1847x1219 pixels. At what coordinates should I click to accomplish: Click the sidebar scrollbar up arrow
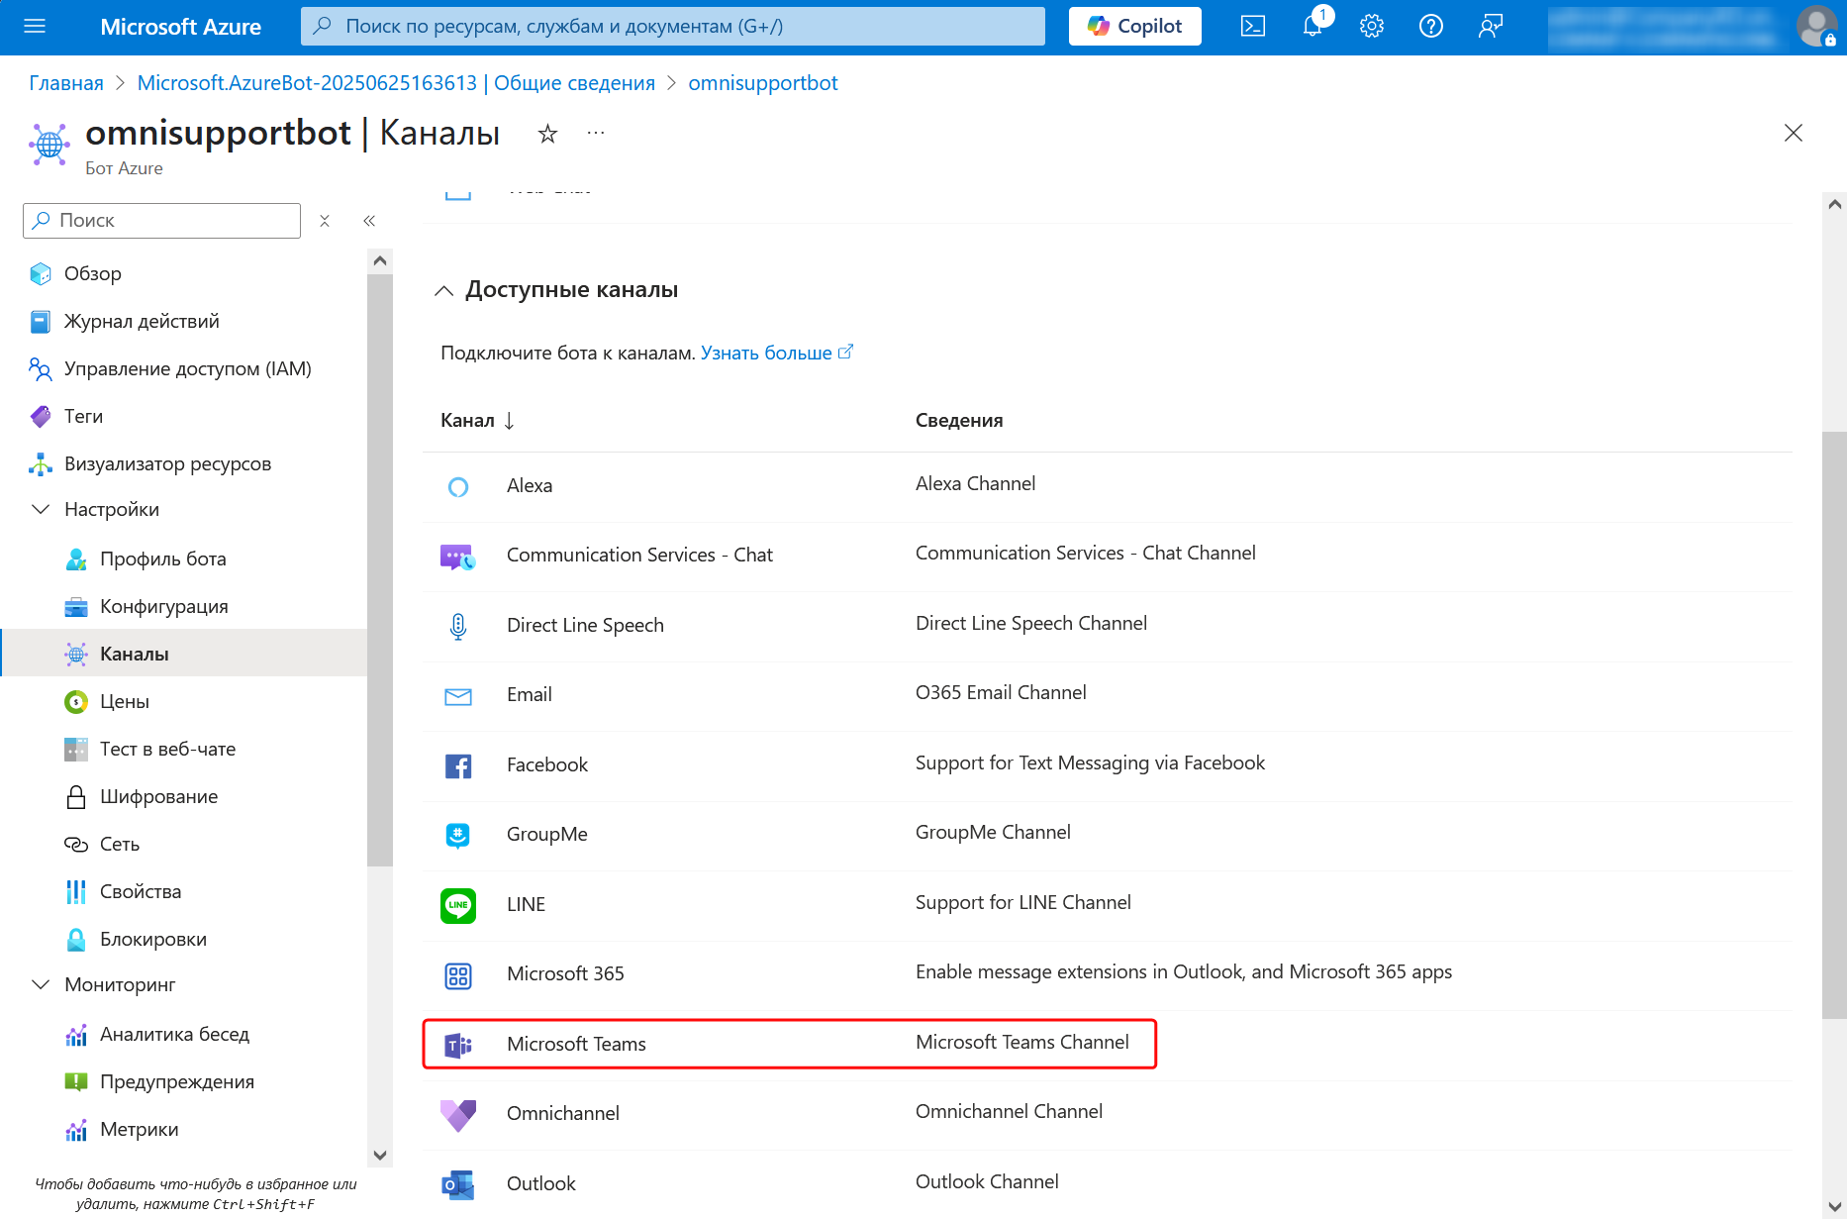pos(380,261)
